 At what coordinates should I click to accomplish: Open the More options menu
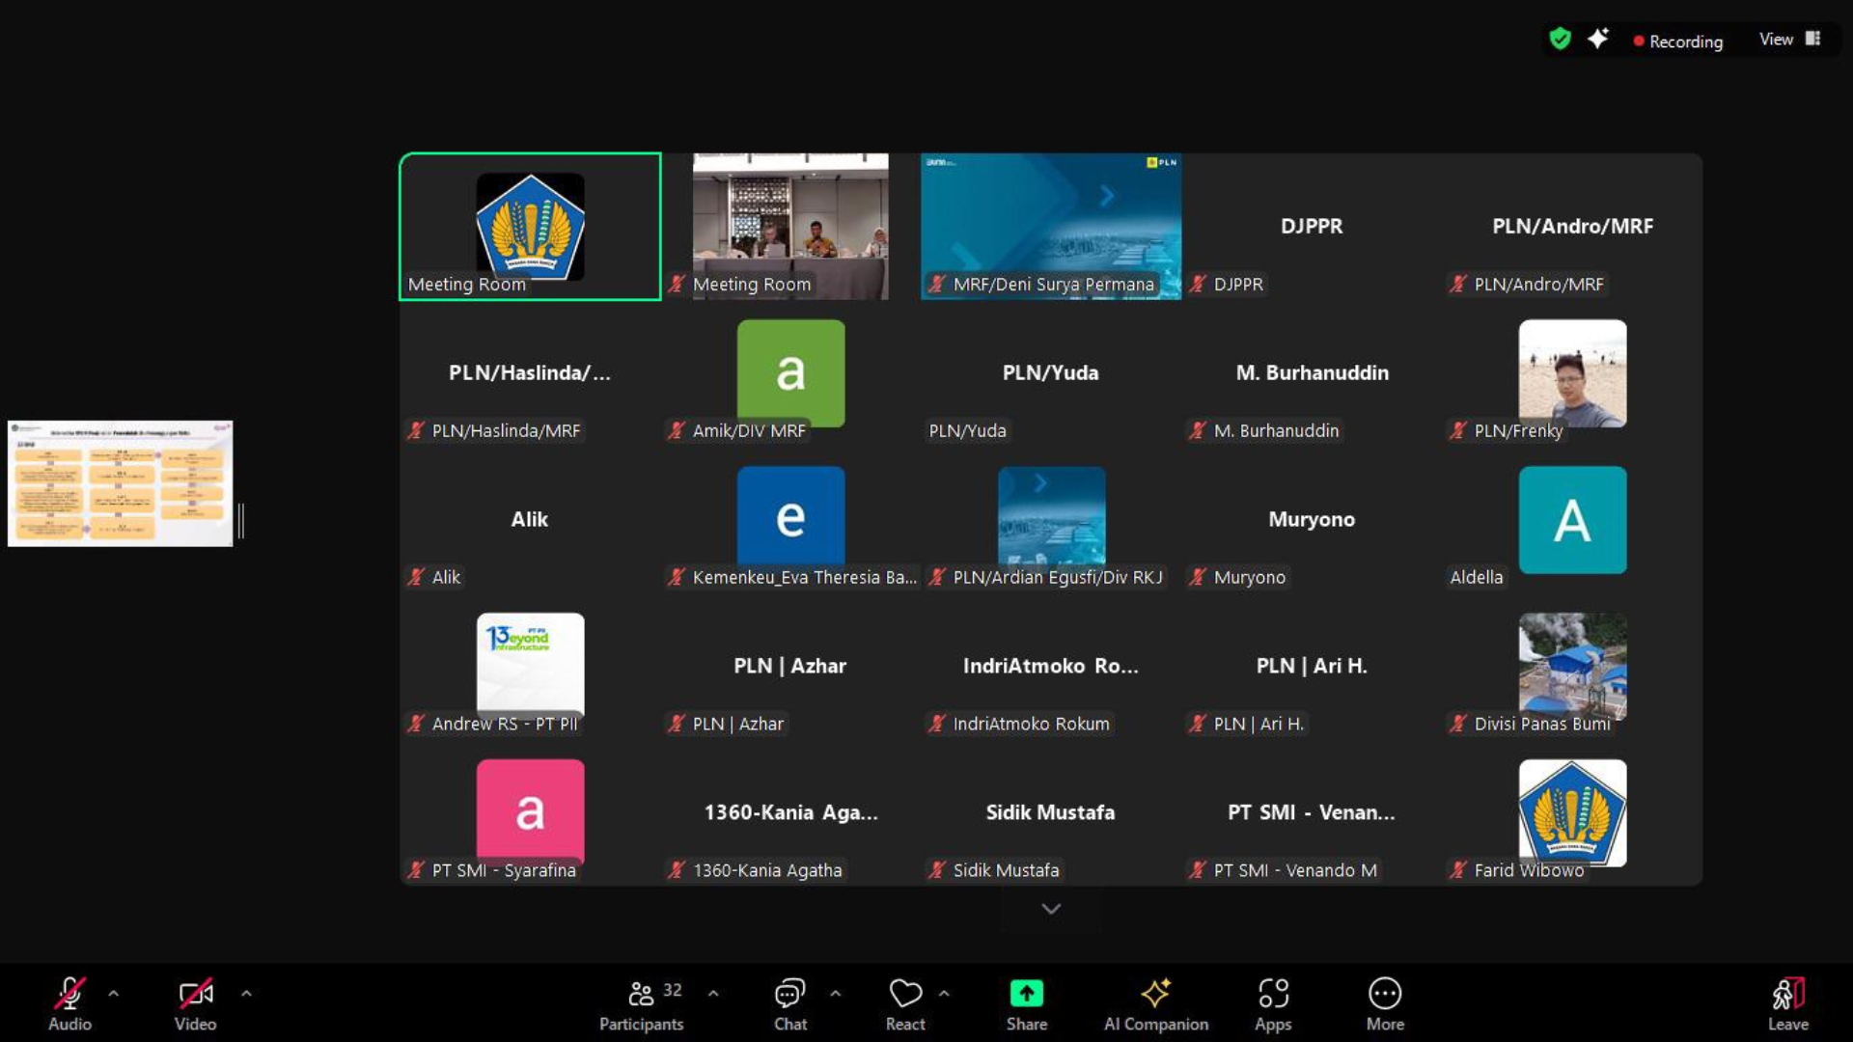[1385, 1003]
